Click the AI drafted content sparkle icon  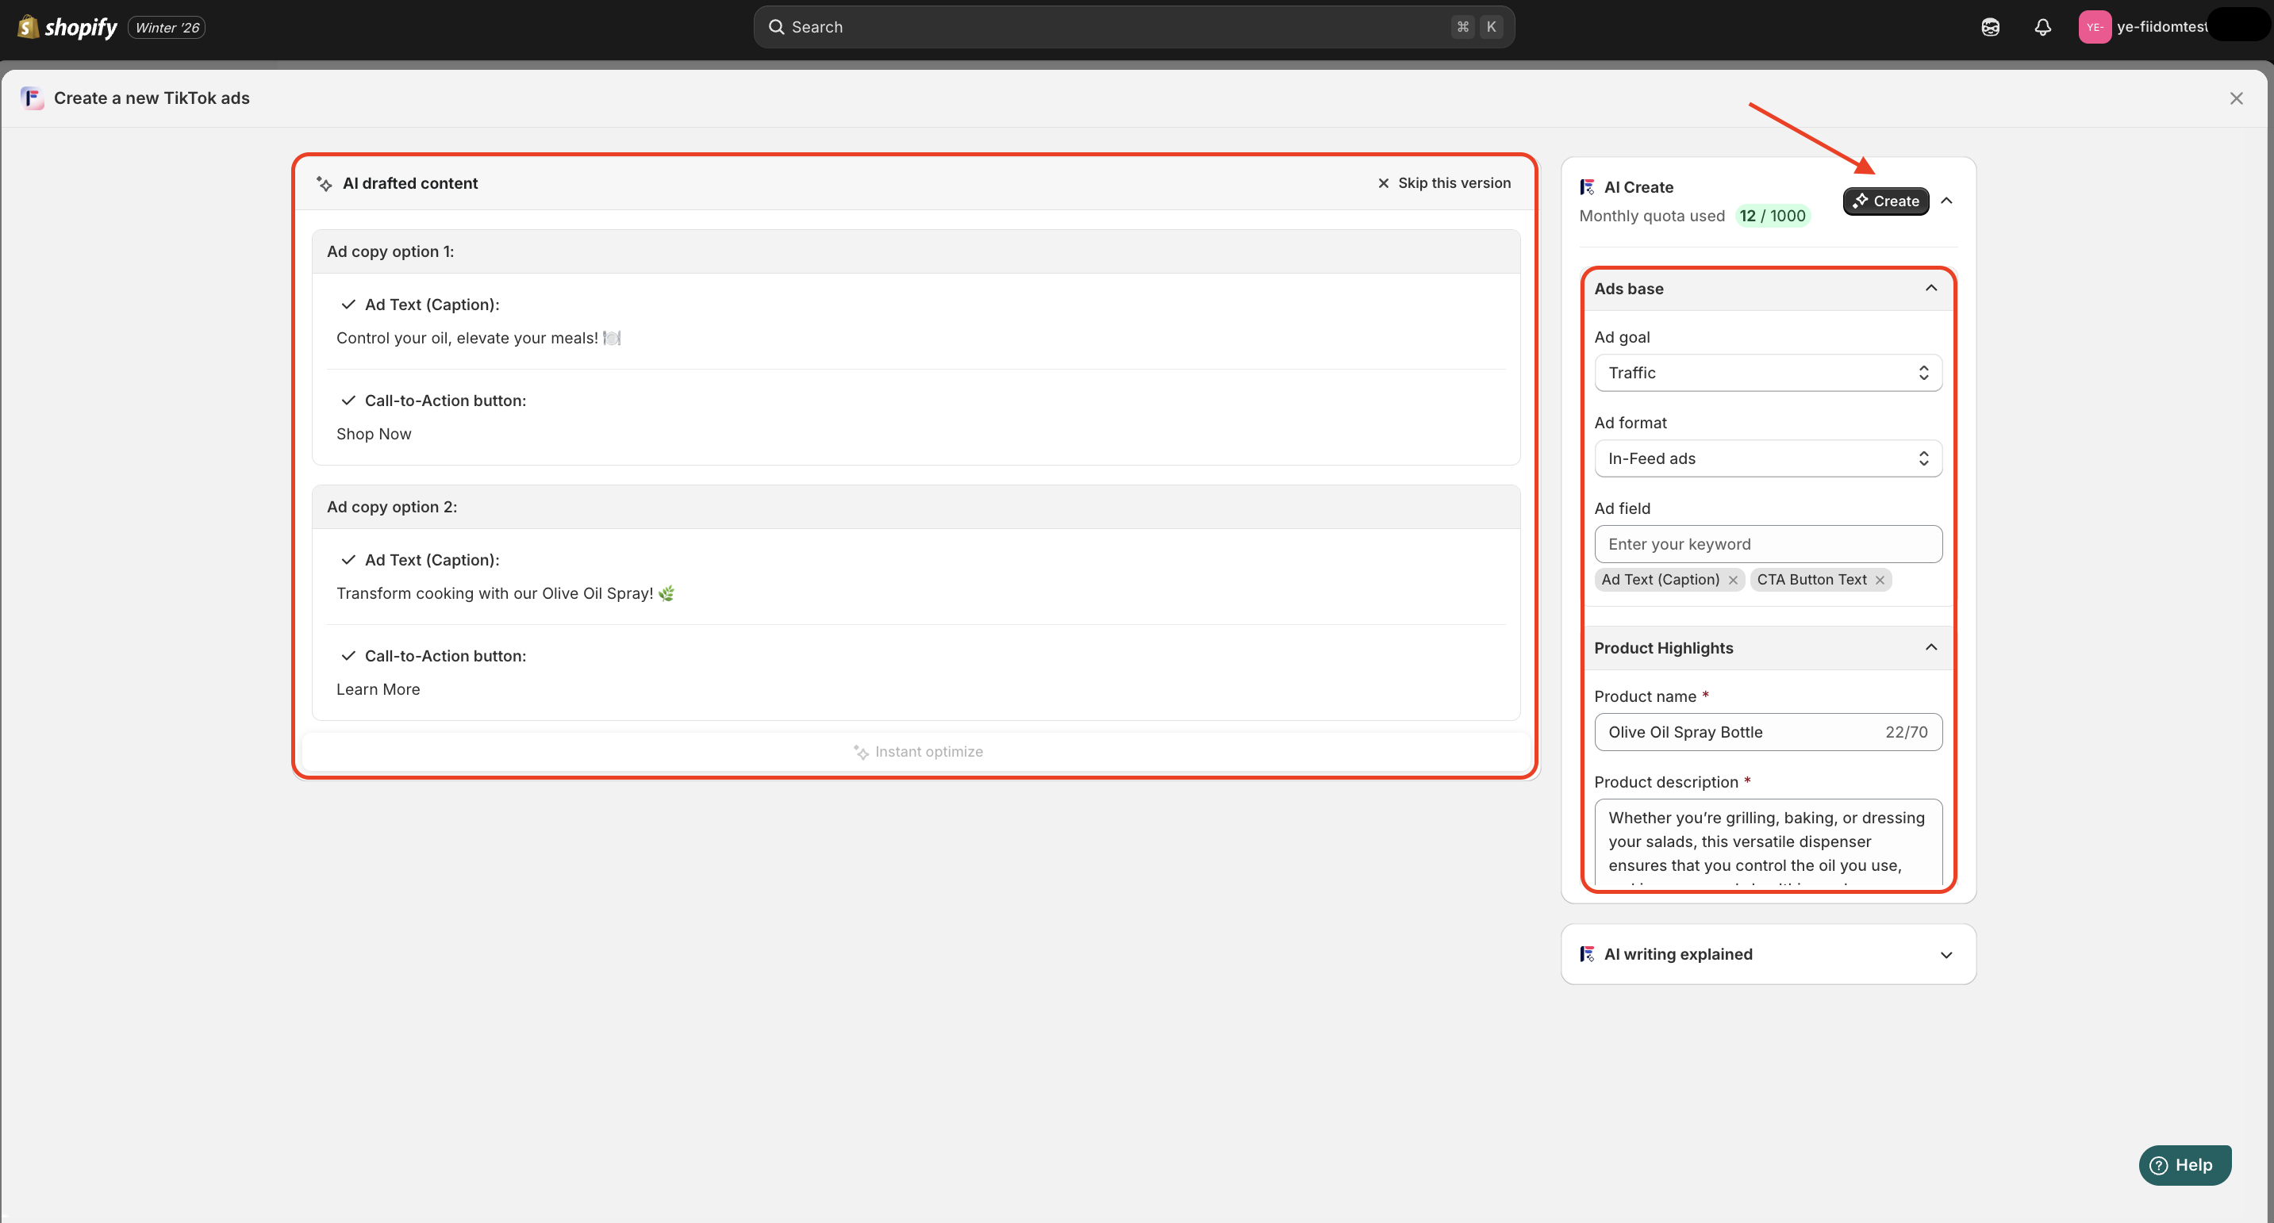point(324,183)
